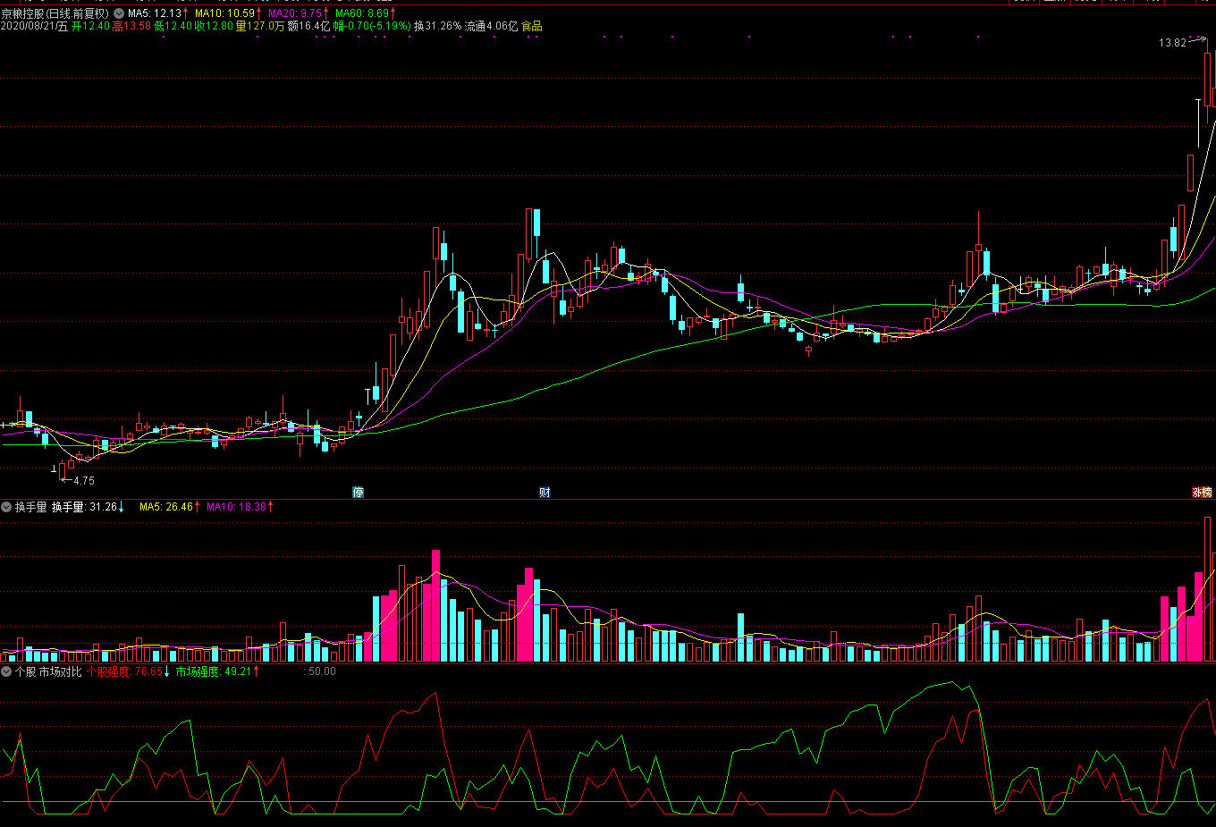
Task: Click the 涨榜 marker at chart bottom right
Action: pos(1202,493)
